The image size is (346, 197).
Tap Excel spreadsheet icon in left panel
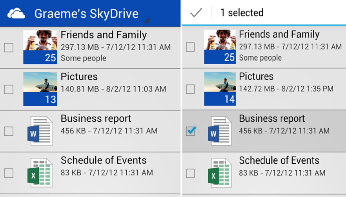click(x=40, y=173)
